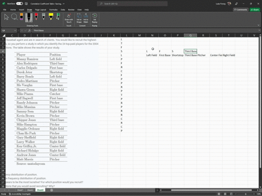Click the cell reading Right Field in row 5
This screenshot has height=196, width=262.
pos(229,55)
